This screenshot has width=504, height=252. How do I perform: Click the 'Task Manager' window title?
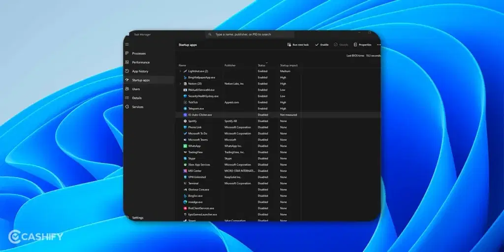click(x=142, y=34)
